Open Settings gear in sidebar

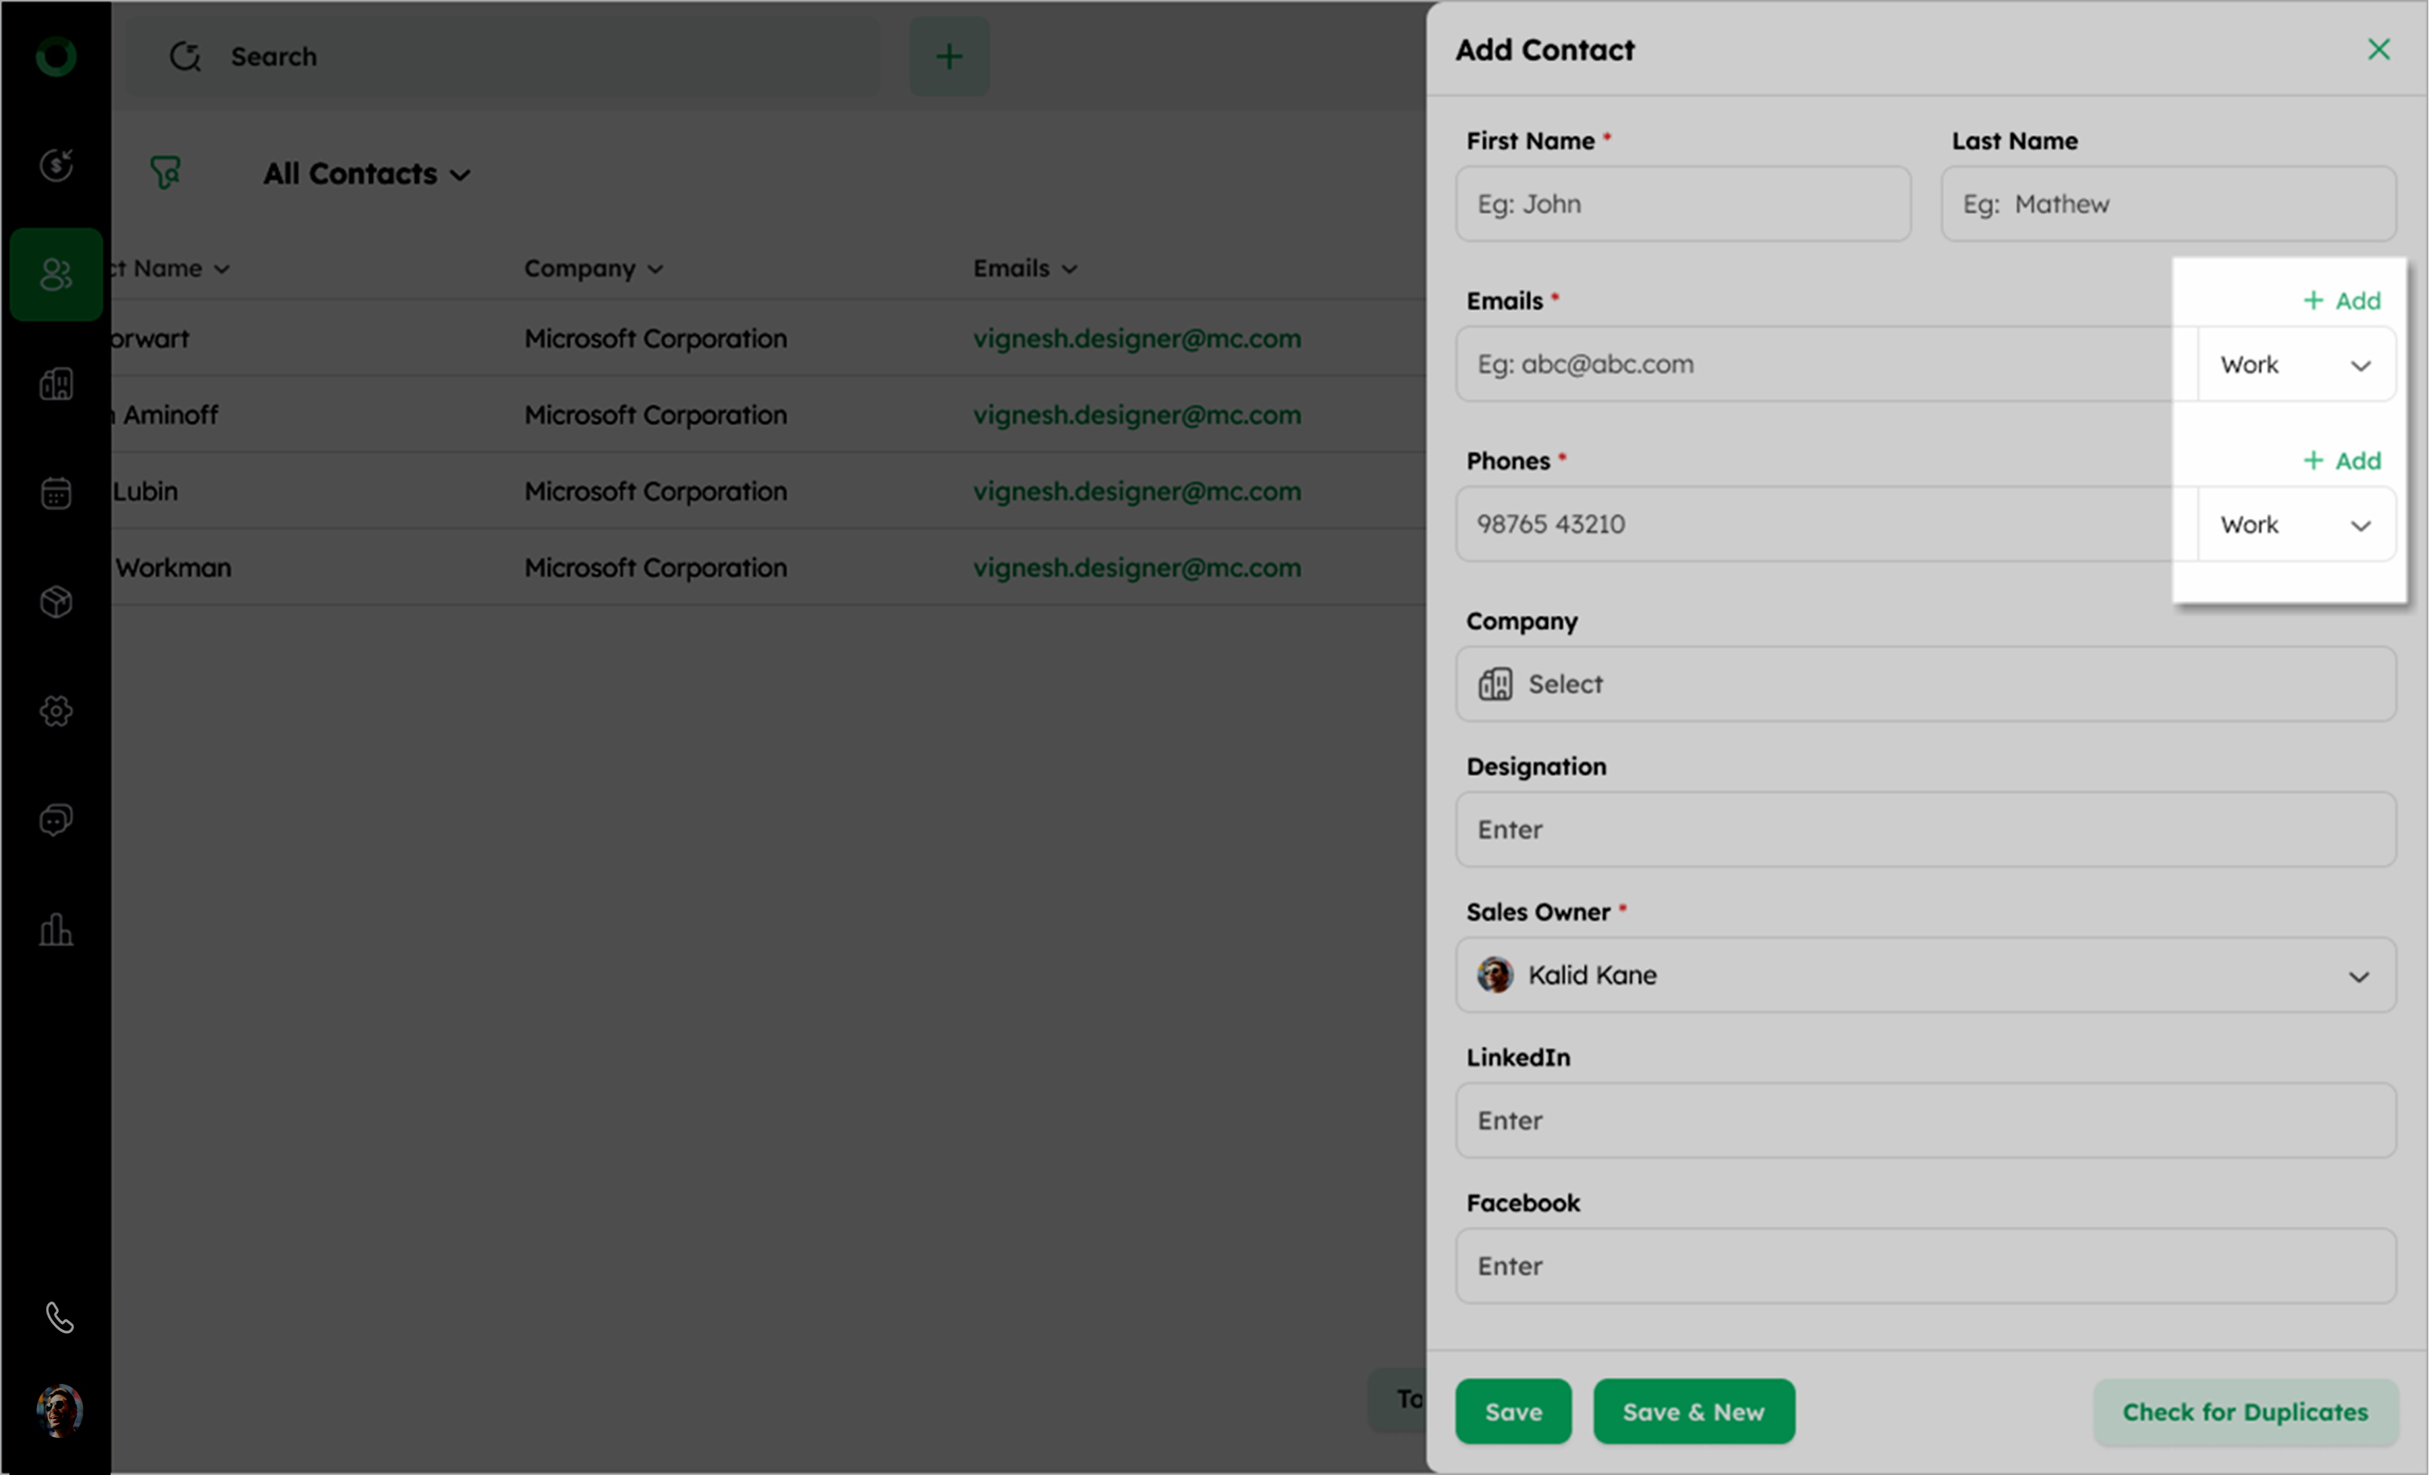coord(56,711)
